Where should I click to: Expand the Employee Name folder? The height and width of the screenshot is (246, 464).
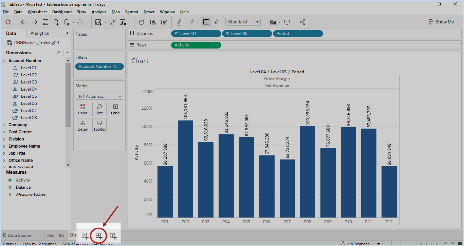[4, 146]
